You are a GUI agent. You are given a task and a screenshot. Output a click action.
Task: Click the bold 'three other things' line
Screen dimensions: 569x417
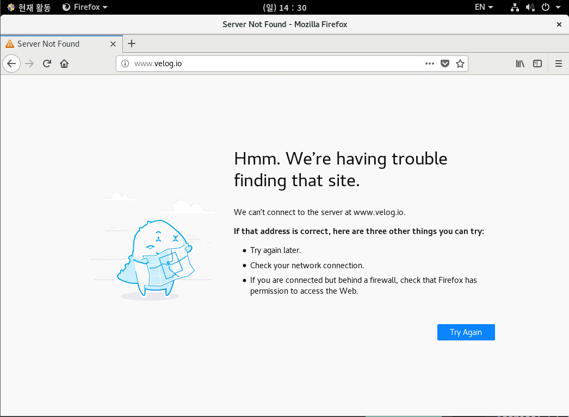(359, 231)
